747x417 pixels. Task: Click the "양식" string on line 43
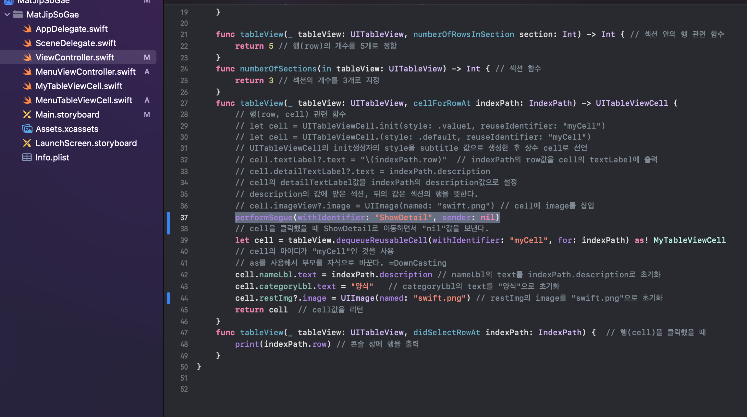click(362, 286)
